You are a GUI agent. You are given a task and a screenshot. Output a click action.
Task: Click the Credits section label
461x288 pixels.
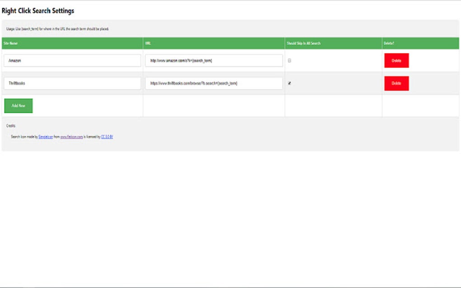point(10,126)
